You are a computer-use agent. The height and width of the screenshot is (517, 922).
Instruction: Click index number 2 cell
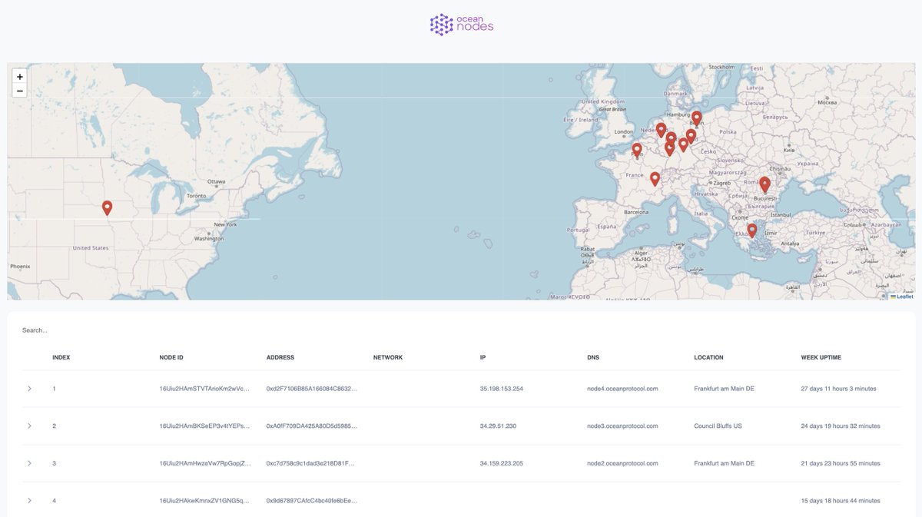click(55, 426)
